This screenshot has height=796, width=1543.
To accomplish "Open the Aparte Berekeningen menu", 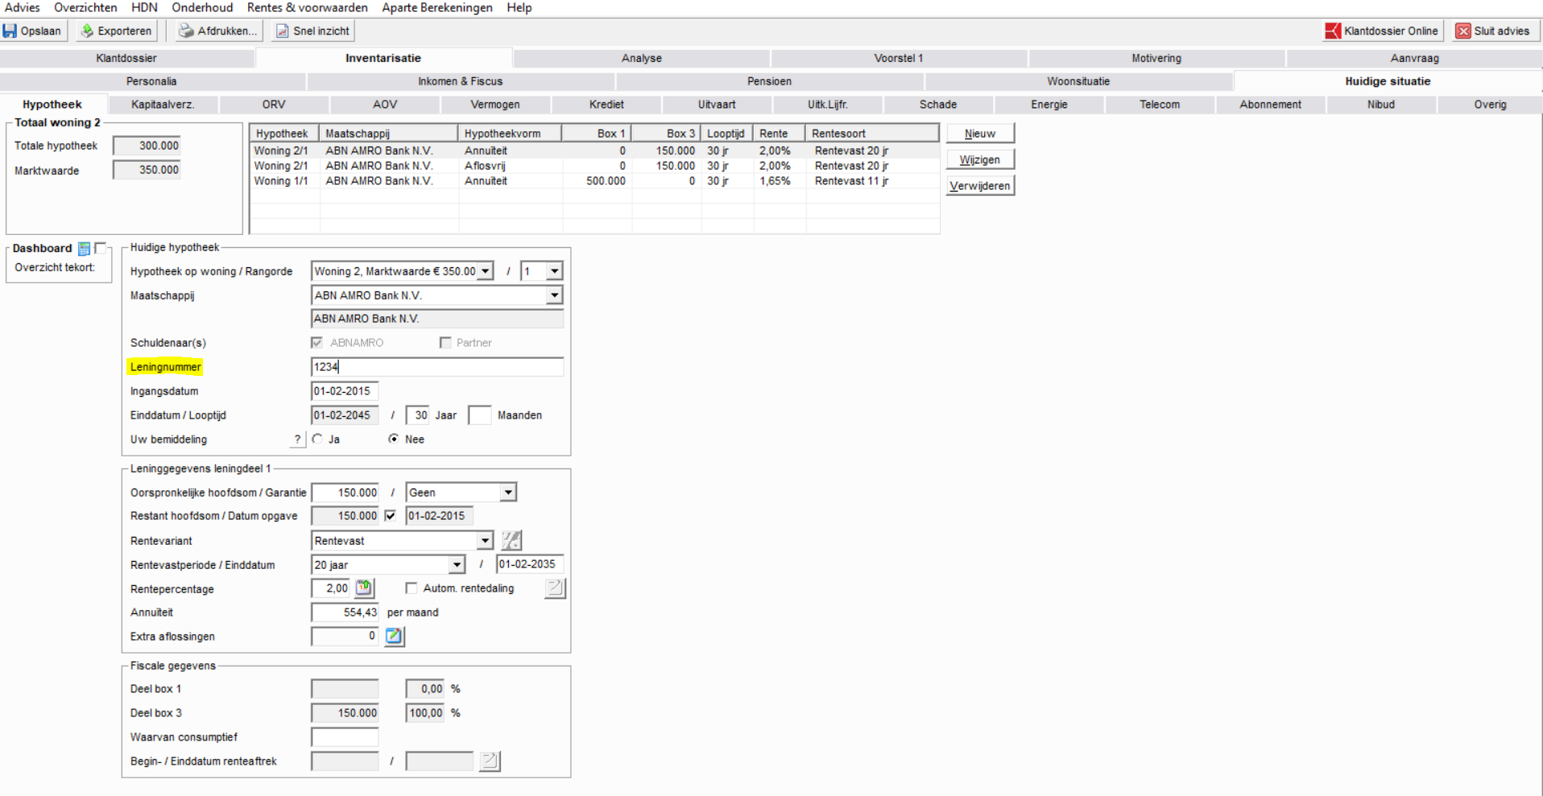I will point(437,7).
